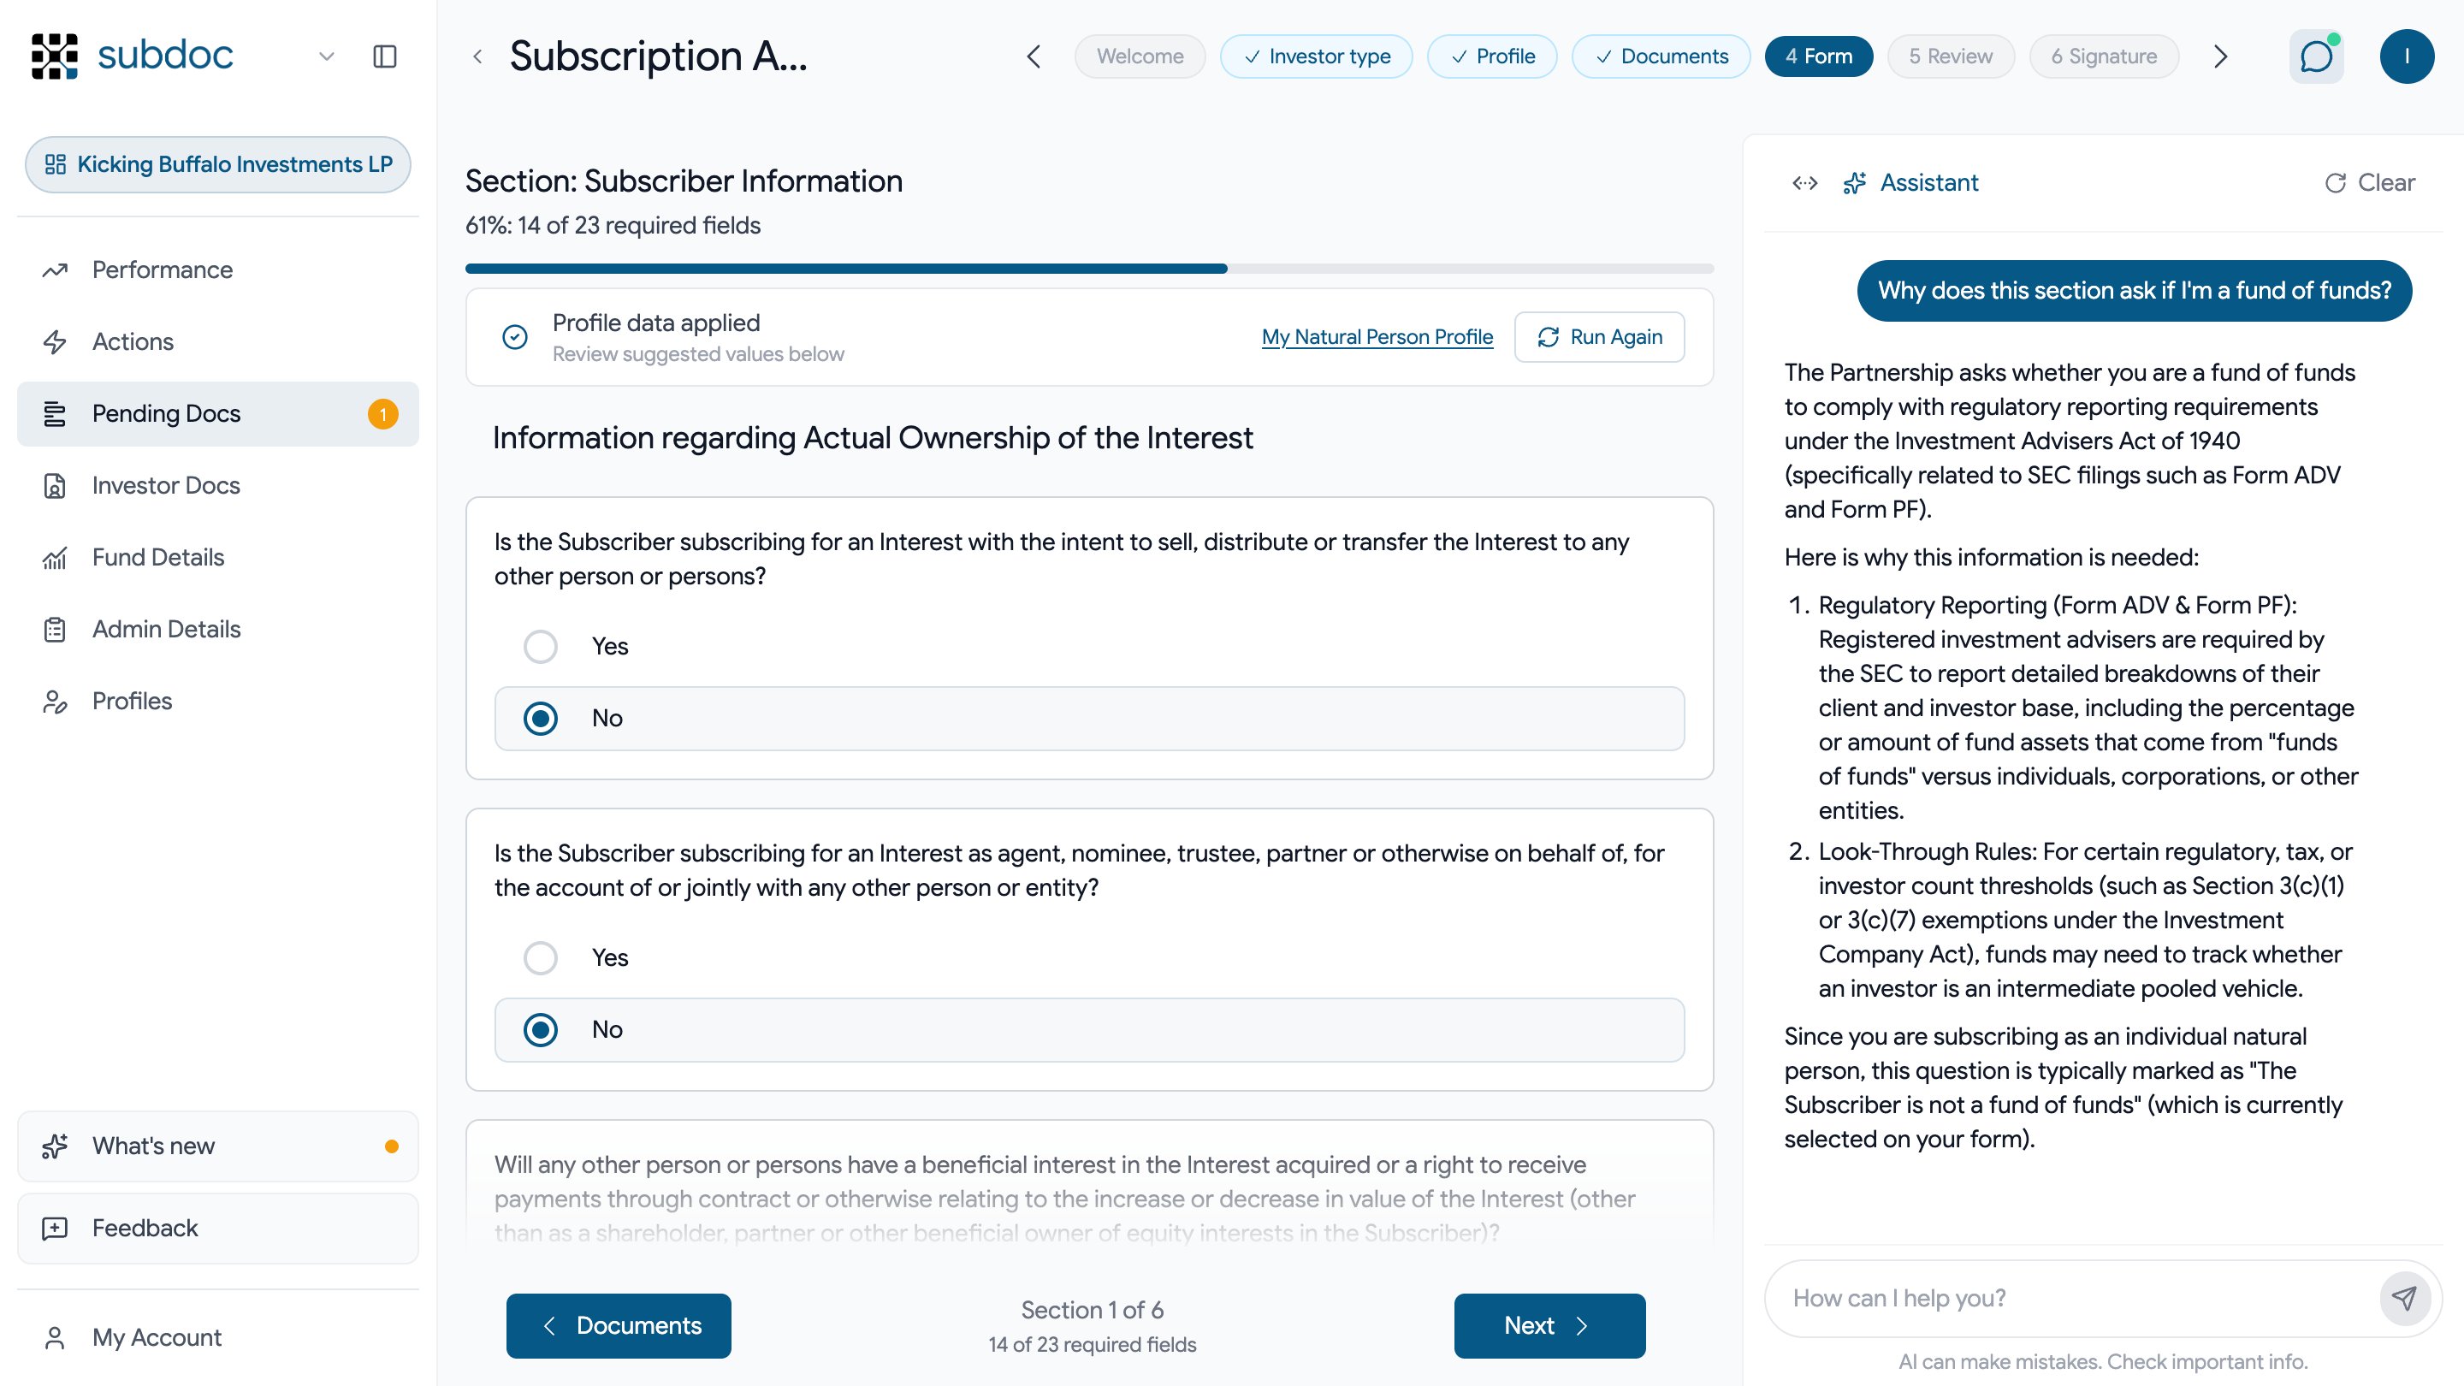Click the 'Section 1 of 6' label
Screen dimensions: 2464x1386
1093,1310
